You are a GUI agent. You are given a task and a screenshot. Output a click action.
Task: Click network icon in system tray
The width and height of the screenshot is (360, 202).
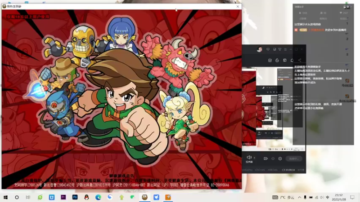[x=317, y=197]
